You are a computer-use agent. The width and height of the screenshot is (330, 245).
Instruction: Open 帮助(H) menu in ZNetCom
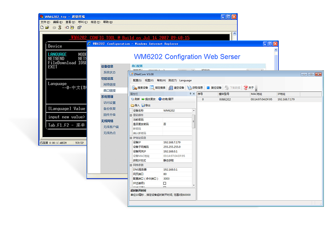pos(161,80)
